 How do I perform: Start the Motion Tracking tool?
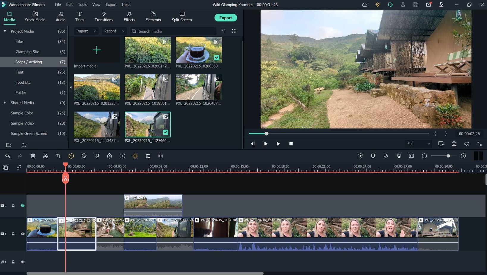pyautogui.click(x=122, y=156)
